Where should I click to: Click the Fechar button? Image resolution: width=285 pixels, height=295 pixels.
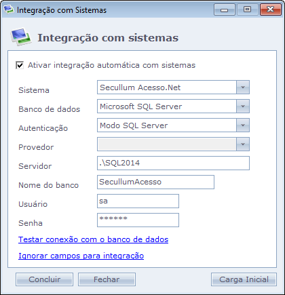(x=107, y=279)
